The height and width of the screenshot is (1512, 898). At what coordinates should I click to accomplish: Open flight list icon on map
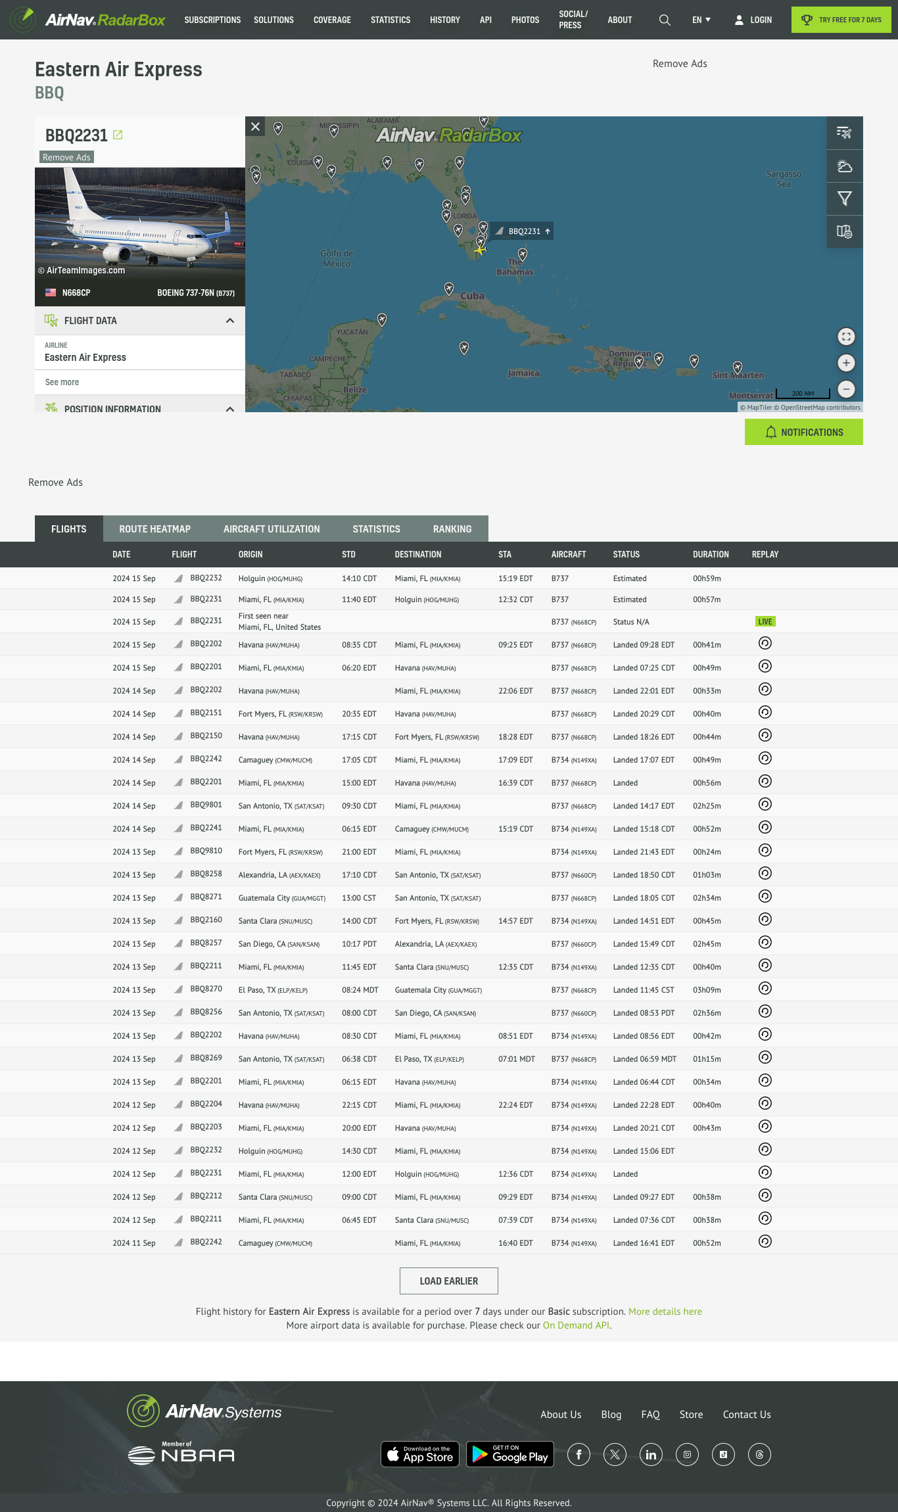[x=845, y=133]
